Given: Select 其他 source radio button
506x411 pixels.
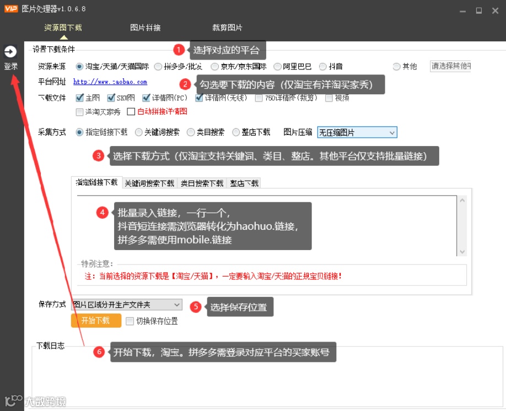Looking at the screenshot, I should (397, 67).
